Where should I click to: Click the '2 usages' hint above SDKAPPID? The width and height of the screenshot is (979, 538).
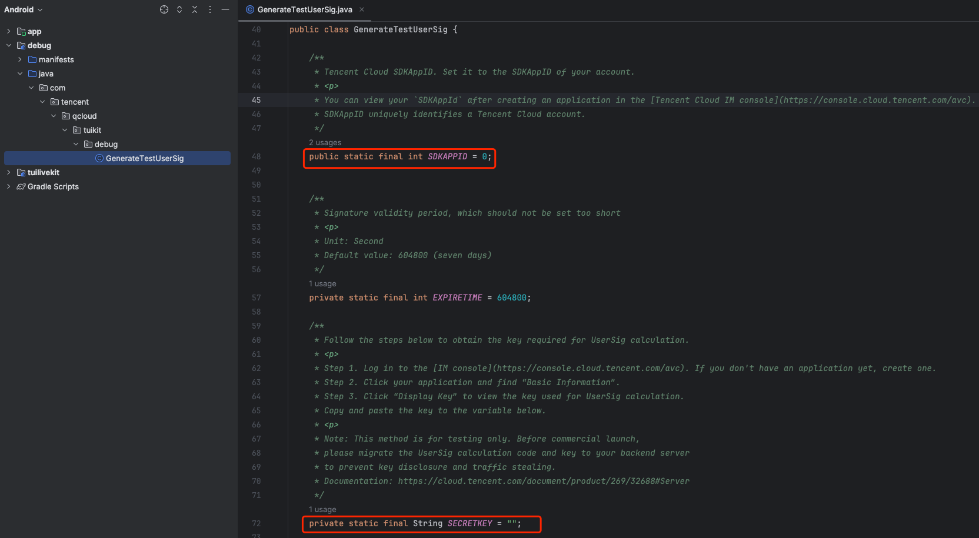click(325, 142)
